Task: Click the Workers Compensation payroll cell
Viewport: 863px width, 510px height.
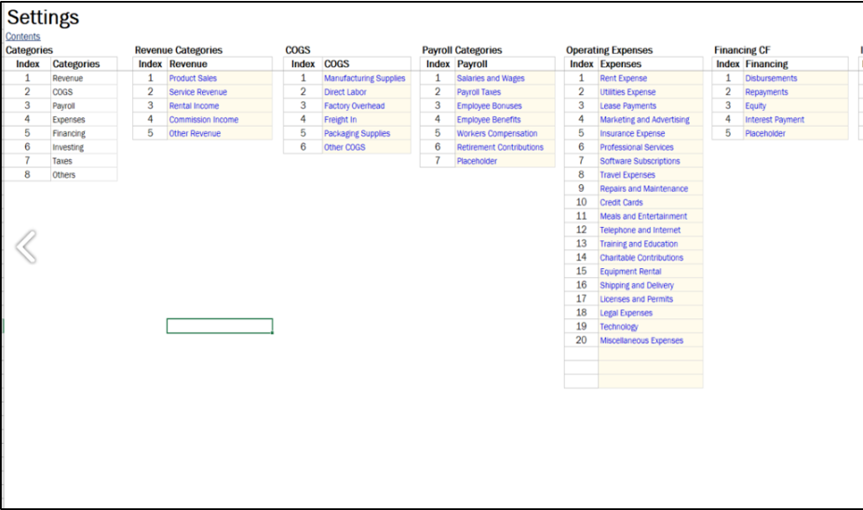Action: [496, 133]
